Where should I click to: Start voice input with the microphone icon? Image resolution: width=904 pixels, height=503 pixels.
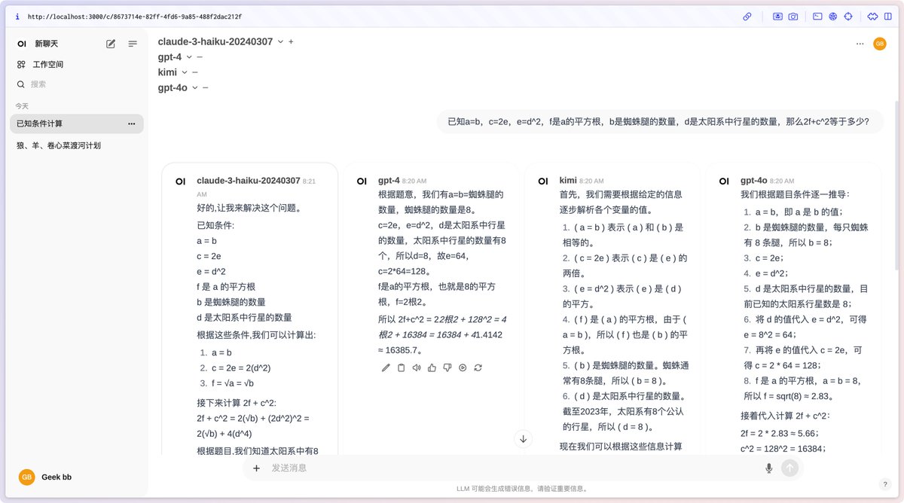(x=768, y=468)
